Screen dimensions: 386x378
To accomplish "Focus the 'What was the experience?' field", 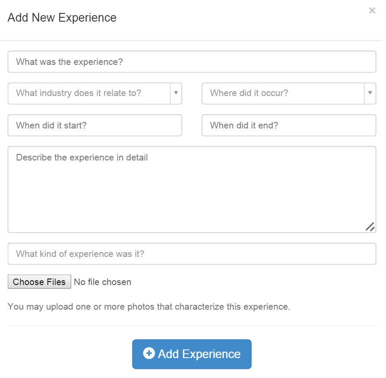I will [x=192, y=62].
